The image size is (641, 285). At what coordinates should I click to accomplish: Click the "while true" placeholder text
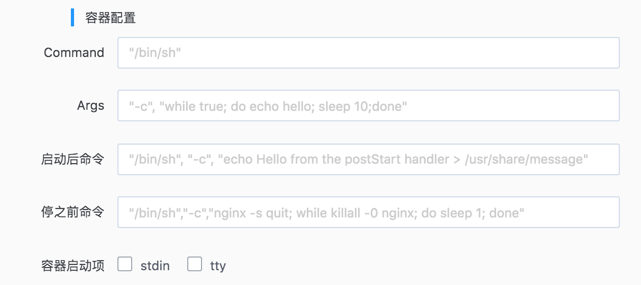[197, 107]
